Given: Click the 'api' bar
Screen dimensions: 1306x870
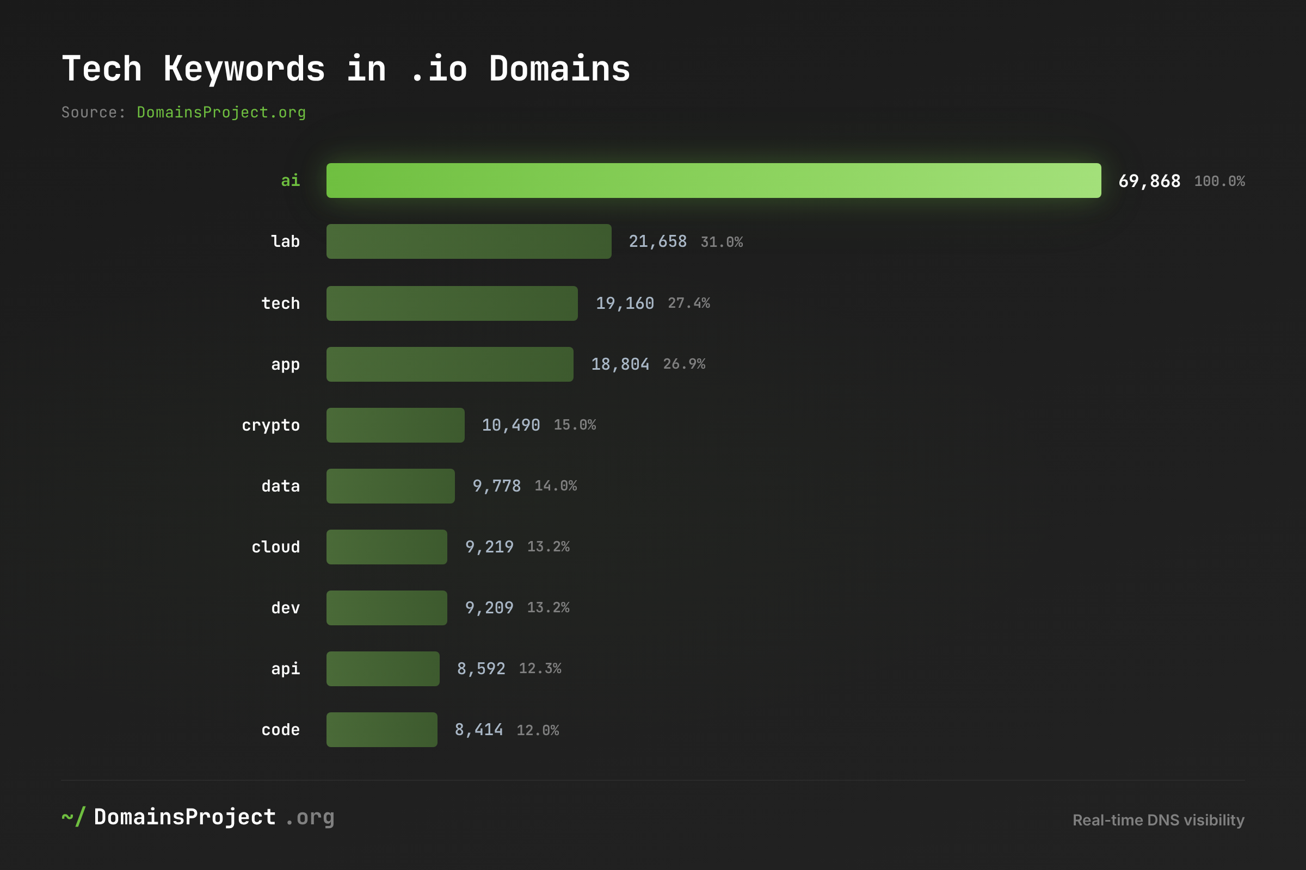Looking at the screenshot, I should coord(383,669).
